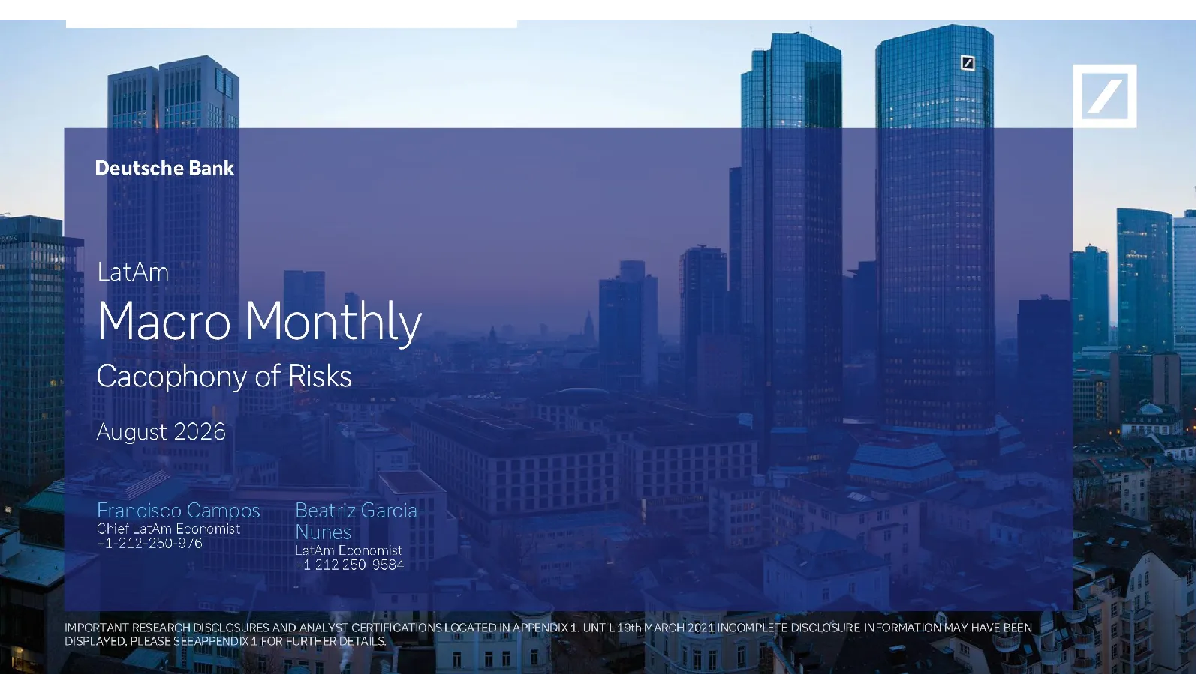This screenshot has height=675, width=1201.
Task: Click the phone number +1-212-250-976
Action: click(149, 543)
